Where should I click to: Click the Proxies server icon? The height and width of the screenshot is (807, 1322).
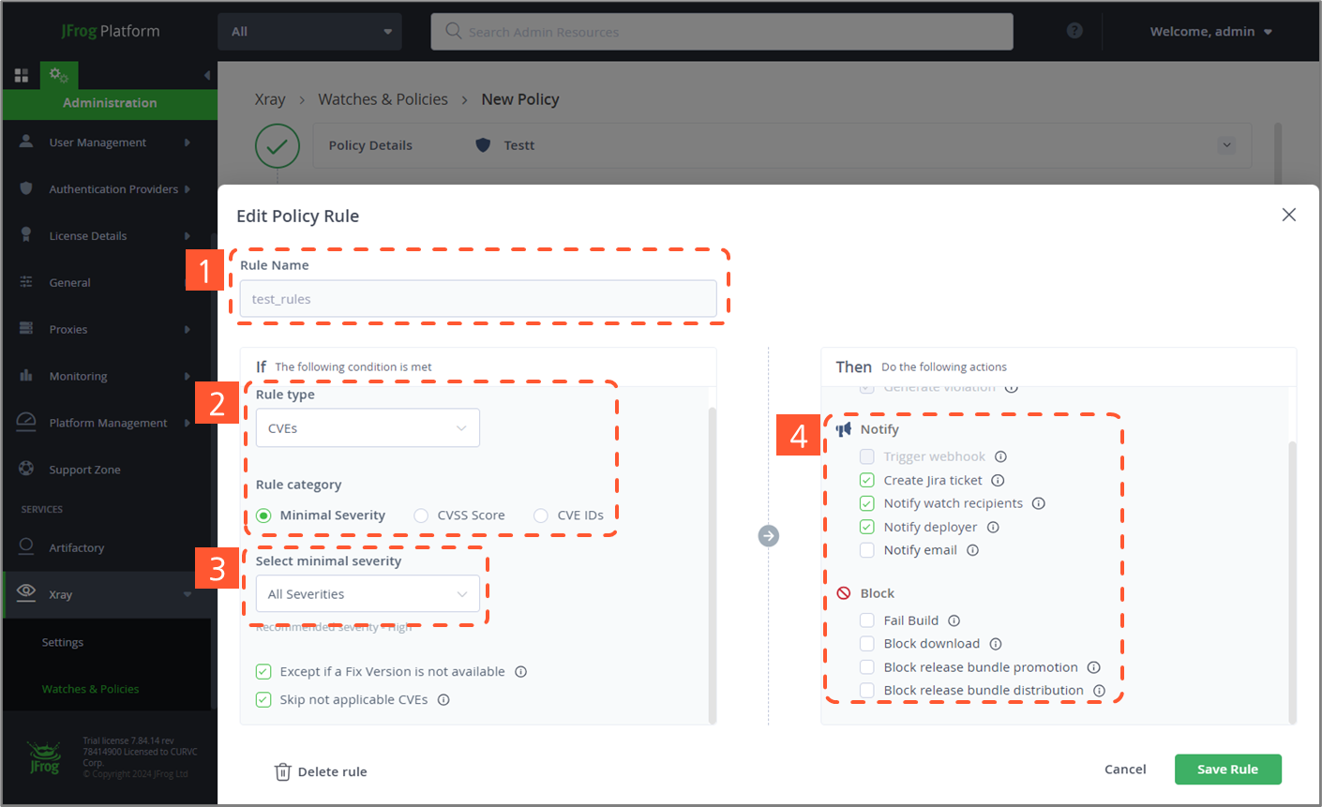pyautogui.click(x=26, y=329)
